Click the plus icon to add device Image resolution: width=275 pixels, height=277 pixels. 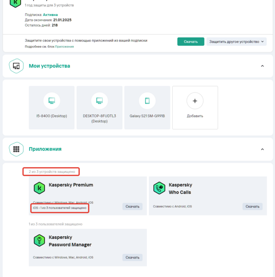click(195, 101)
